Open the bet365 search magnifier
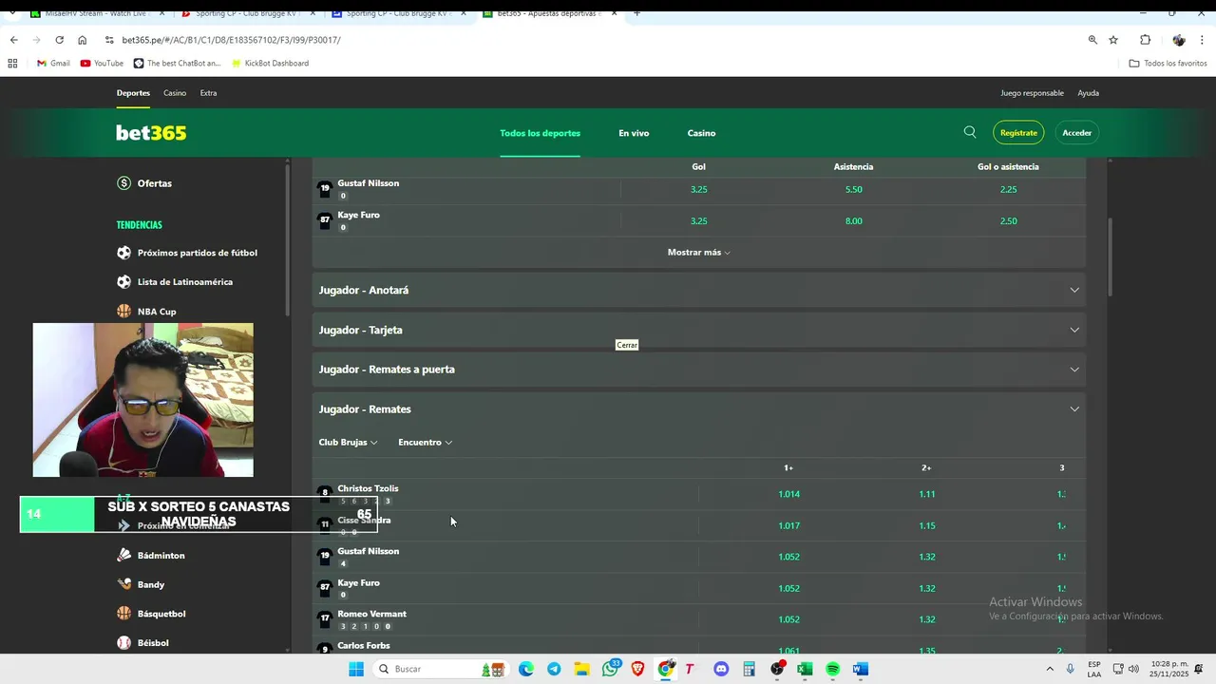 (x=970, y=132)
